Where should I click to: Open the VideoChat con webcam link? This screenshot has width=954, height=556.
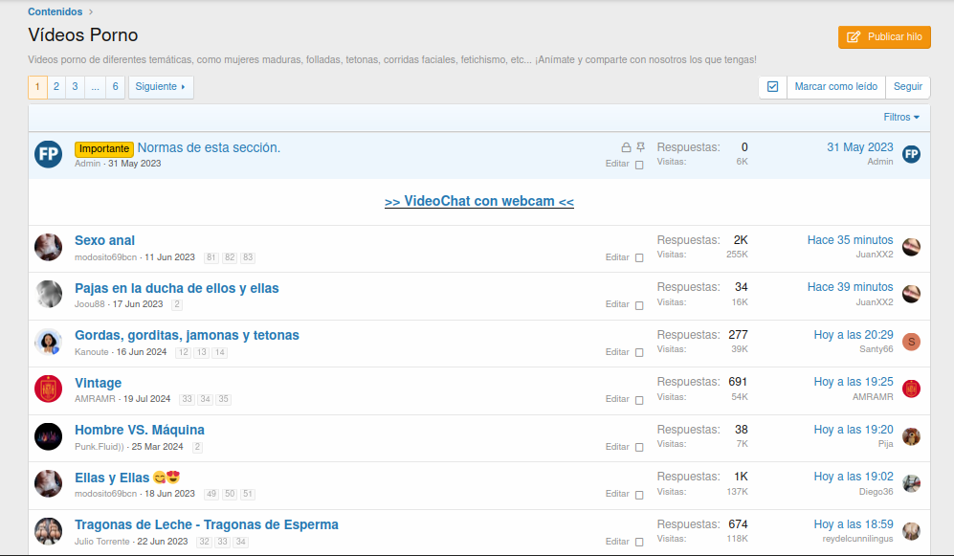tap(478, 202)
